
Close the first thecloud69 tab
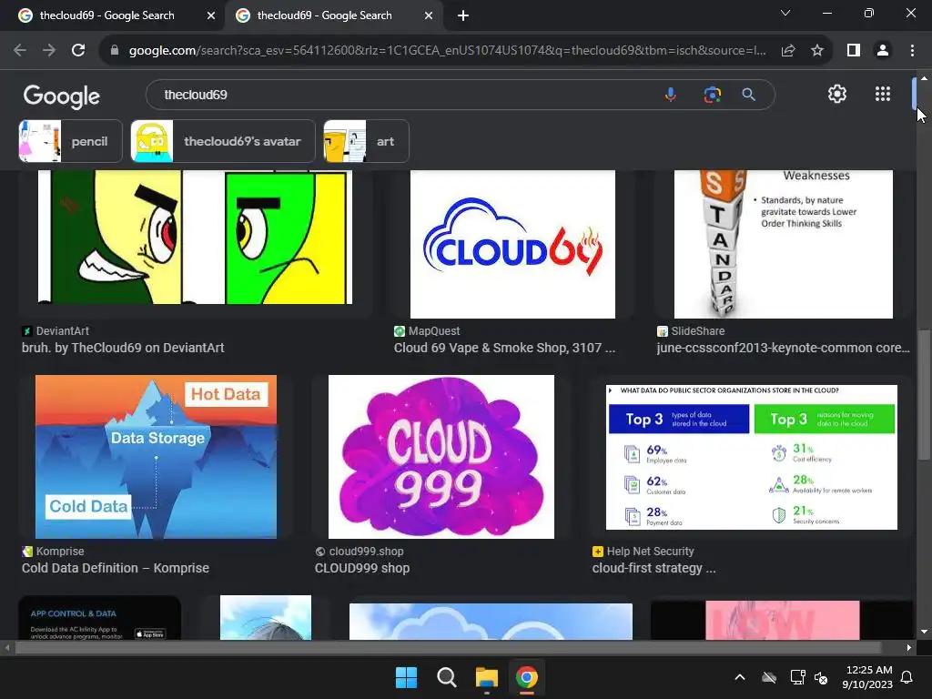tap(211, 15)
